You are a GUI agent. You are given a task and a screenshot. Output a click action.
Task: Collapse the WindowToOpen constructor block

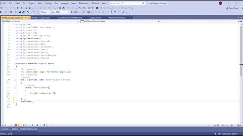tap(15, 88)
